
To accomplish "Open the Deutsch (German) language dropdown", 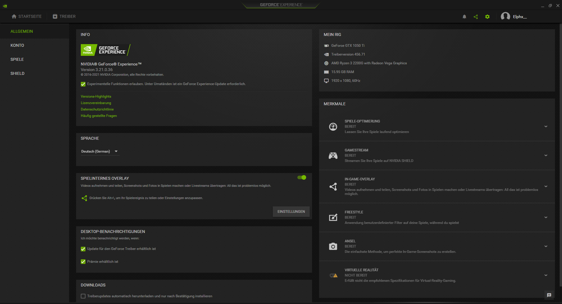I will (100, 151).
